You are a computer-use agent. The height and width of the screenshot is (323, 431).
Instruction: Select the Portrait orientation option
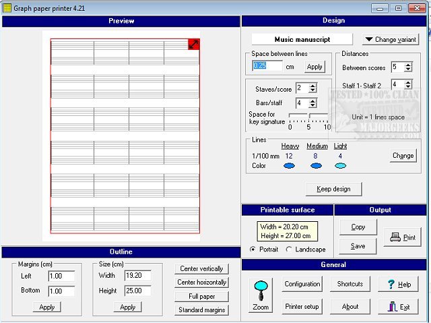[x=253, y=249]
